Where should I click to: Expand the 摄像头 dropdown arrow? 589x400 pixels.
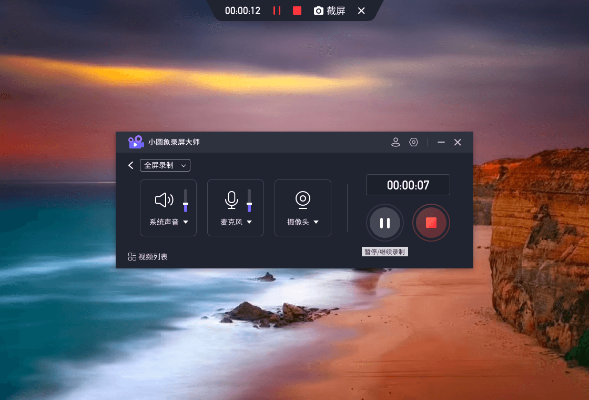pos(316,222)
